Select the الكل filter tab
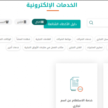Image resolution: width=108 pixels, height=108 pixels. click(39, 22)
